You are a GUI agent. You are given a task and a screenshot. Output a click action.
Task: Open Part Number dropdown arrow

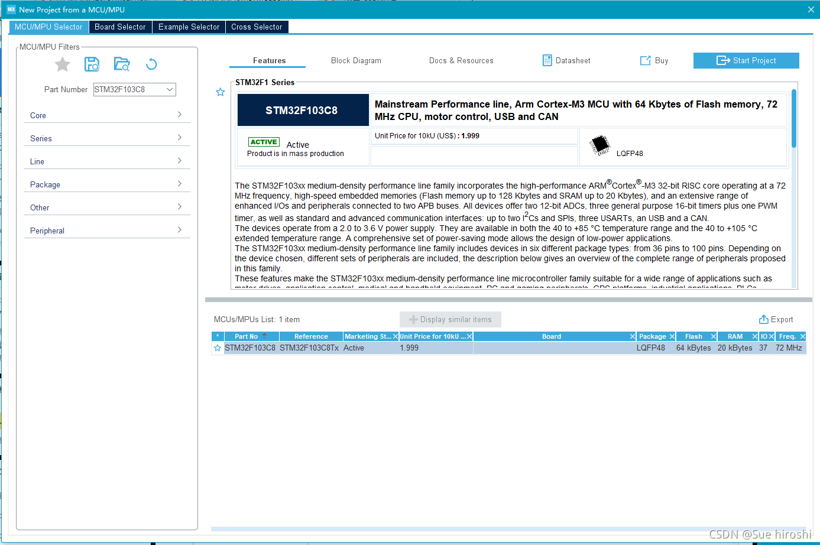click(x=170, y=89)
